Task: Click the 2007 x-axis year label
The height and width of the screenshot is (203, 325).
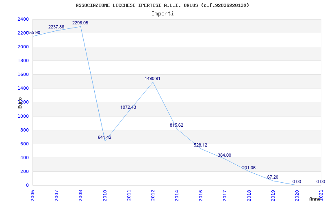Action: coord(56,195)
